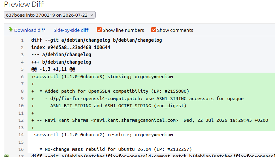The height and width of the screenshot is (157, 275).
Task: Select line number 6 in the gutter
Action: pyautogui.click(x=22, y=77)
